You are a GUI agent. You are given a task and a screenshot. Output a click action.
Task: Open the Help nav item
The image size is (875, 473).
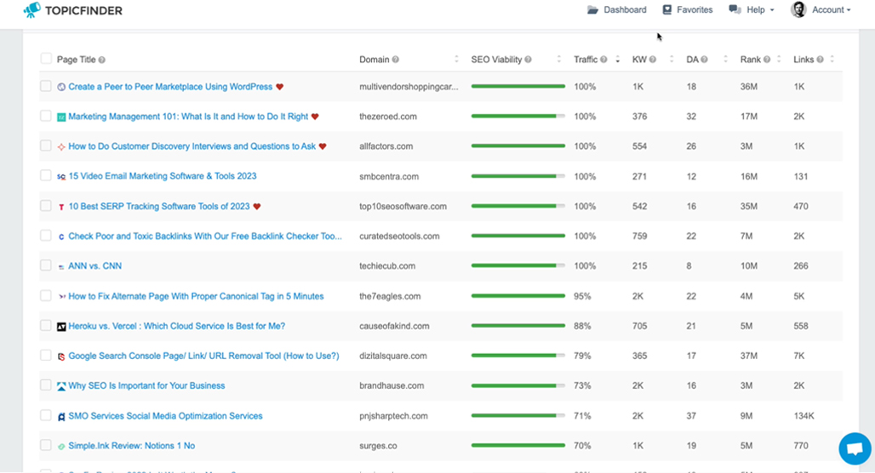tap(752, 9)
